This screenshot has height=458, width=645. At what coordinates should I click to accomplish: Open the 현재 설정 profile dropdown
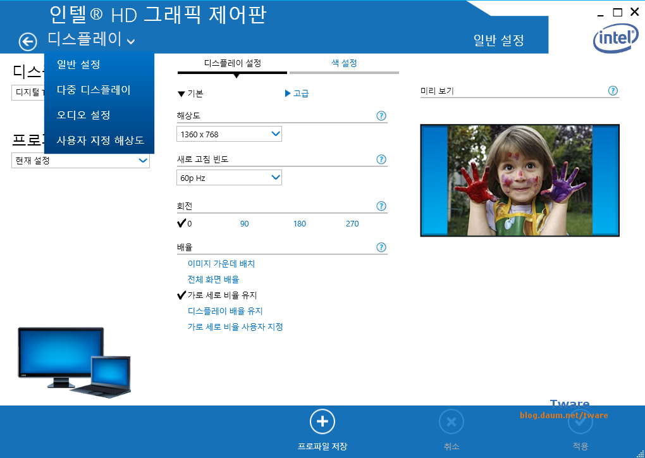[x=80, y=160]
